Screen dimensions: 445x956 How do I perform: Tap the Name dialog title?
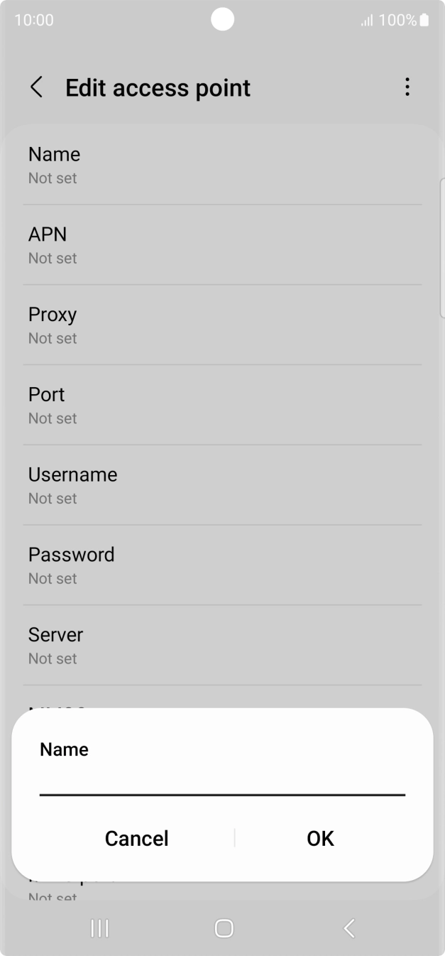click(64, 749)
